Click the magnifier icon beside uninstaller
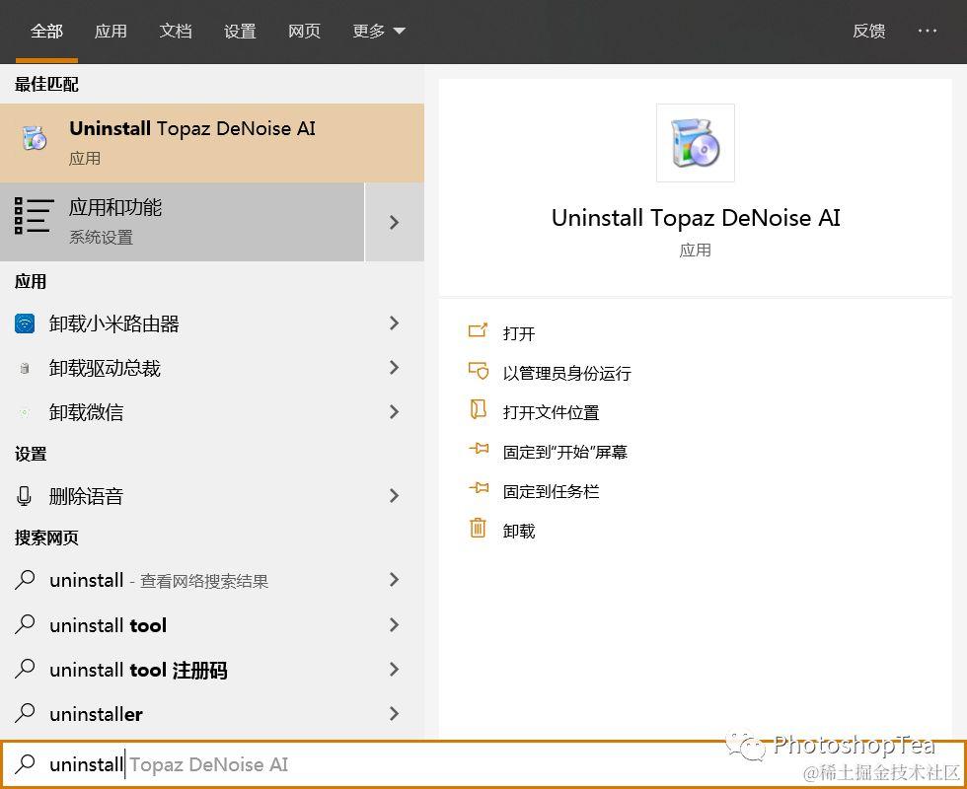 [x=25, y=713]
